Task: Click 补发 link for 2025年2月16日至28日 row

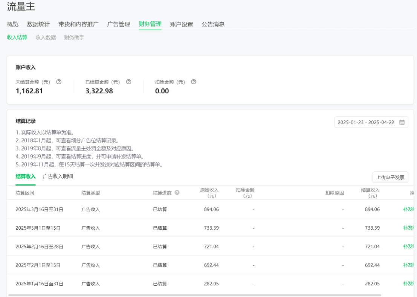Action: (x=408, y=247)
